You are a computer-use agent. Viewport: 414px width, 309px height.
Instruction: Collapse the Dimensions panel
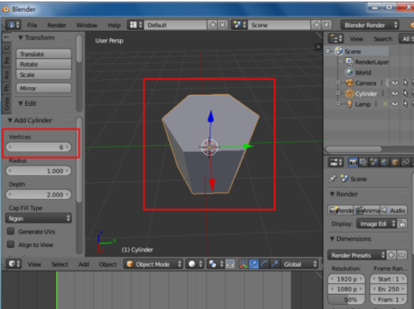(332, 239)
